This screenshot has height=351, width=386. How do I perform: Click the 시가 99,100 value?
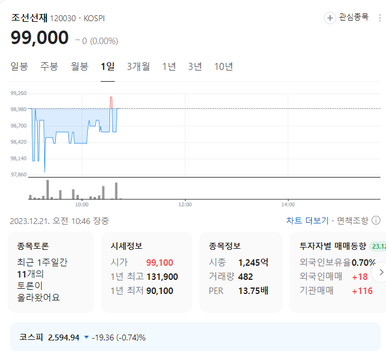coord(159,262)
